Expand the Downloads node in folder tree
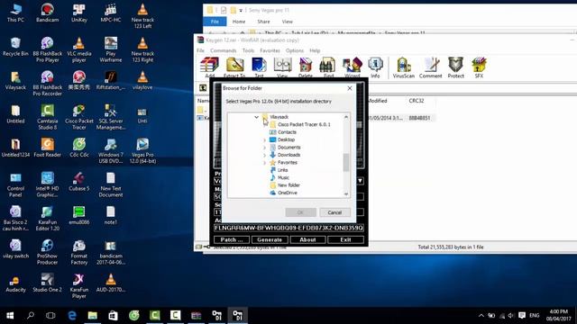The width and height of the screenshot is (577, 324). coord(264,155)
